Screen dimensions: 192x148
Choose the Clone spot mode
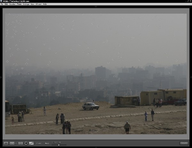(x=38, y=143)
